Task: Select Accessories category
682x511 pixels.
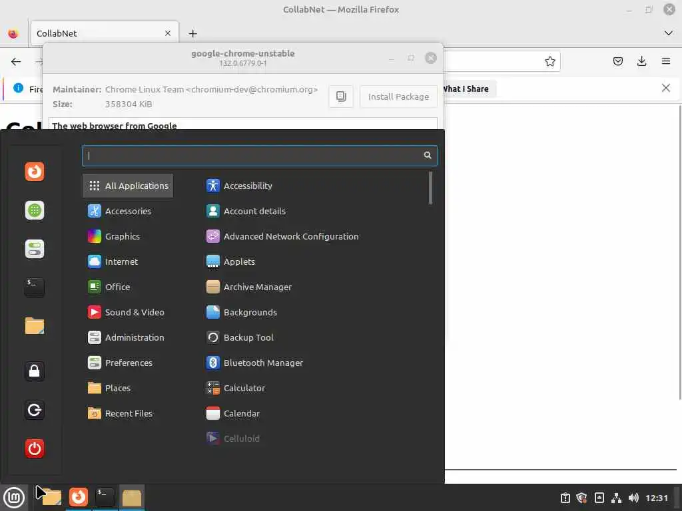Action: tap(128, 211)
